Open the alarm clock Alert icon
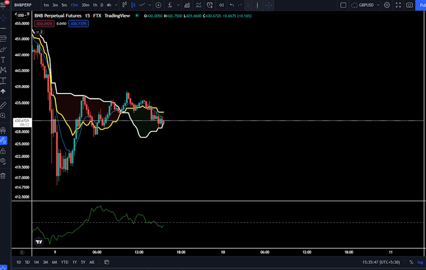Screen dimensions: 426x270 click(210, 5)
